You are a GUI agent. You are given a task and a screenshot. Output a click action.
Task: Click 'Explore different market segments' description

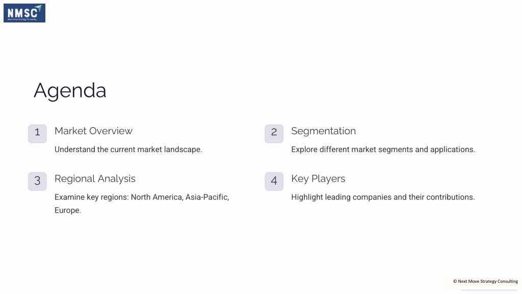383,150
